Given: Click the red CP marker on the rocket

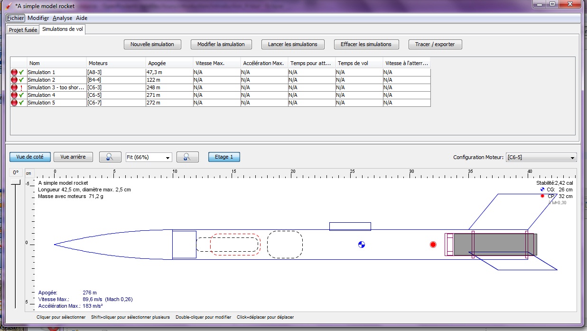Looking at the screenshot, I should click(433, 245).
